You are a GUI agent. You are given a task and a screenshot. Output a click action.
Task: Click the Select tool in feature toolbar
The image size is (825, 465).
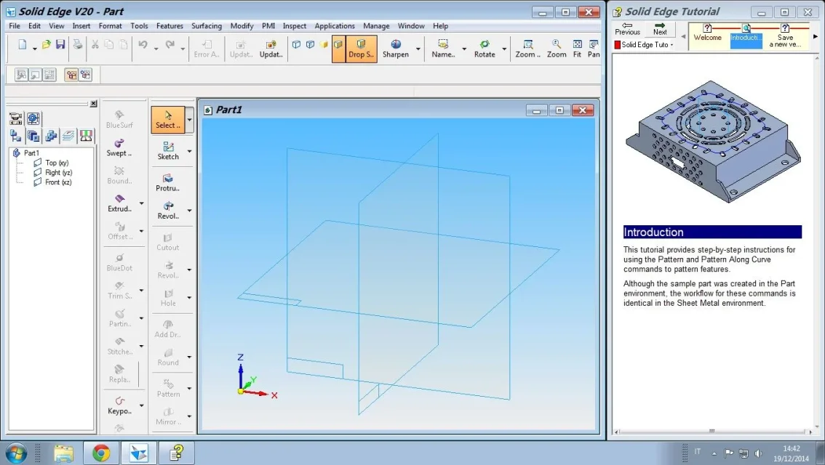point(168,120)
